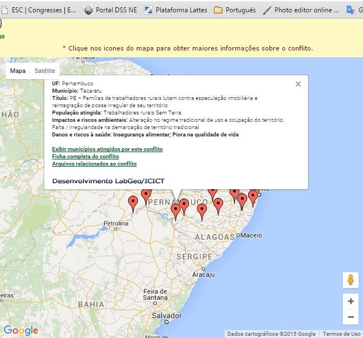Open Termos de Uso link
363x338 pixels.
coord(342,334)
